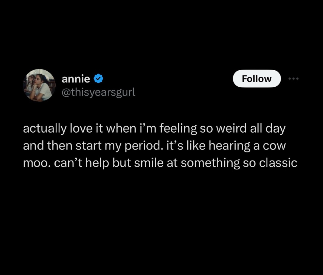This screenshot has width=323, height=275.
Task: Follow the annie account
Action: coord(257,78)
